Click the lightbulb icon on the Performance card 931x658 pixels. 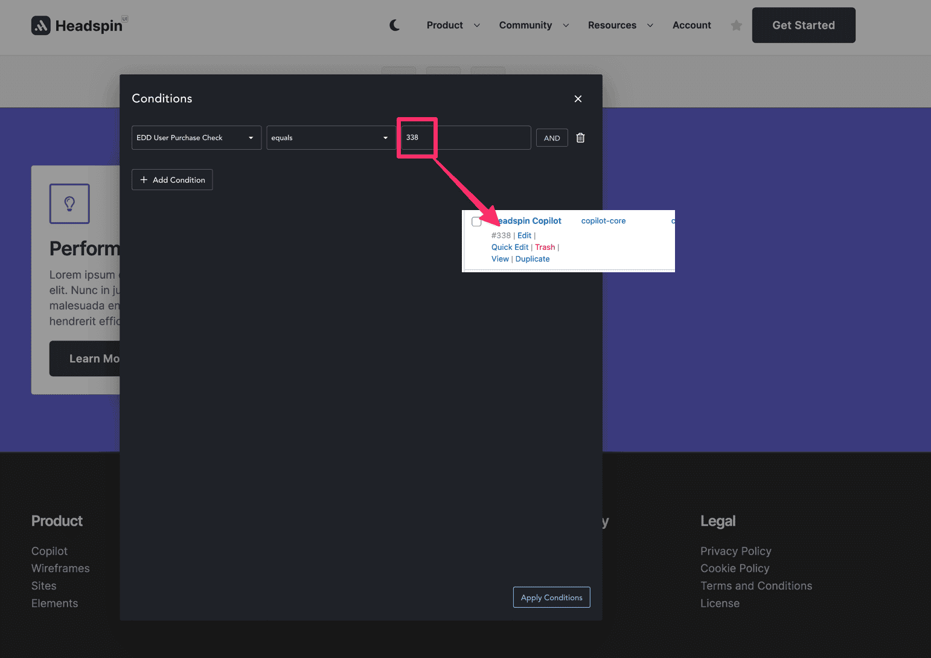click(x=69, y=203)
